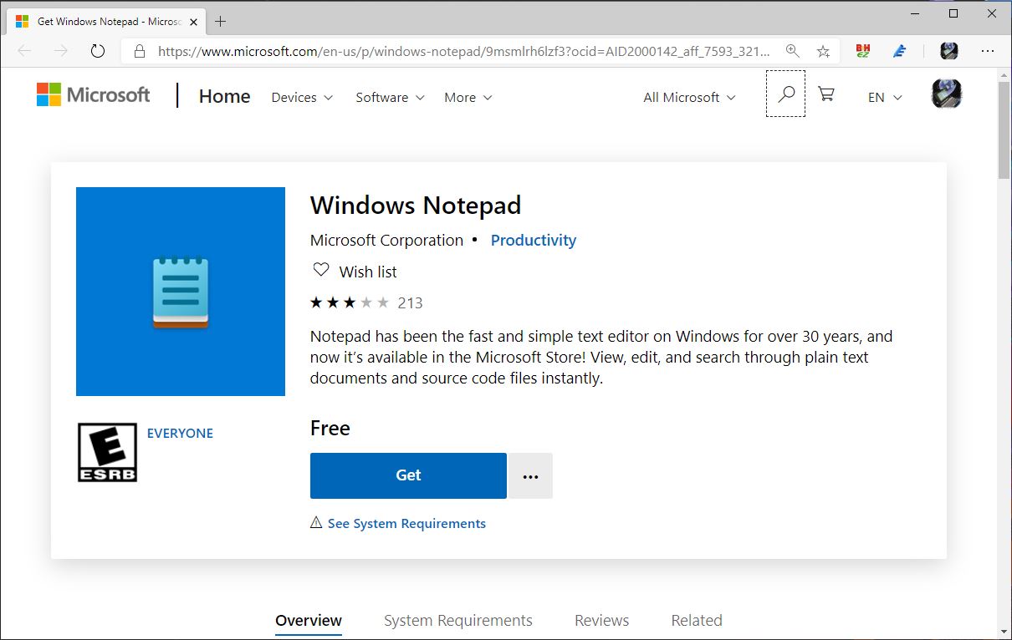Click the search magnifier icon in header
The height and width of the screenshot is (640, 1012).
(785, 94)
